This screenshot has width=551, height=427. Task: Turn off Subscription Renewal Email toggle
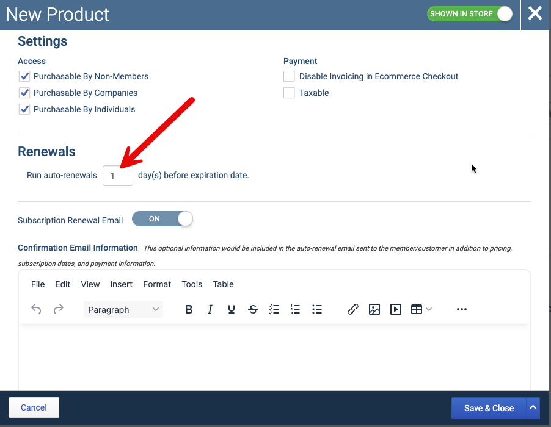click(162, 219)
